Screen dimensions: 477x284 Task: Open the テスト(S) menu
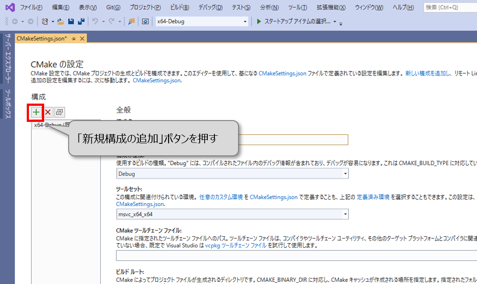[x=241, y=7]
